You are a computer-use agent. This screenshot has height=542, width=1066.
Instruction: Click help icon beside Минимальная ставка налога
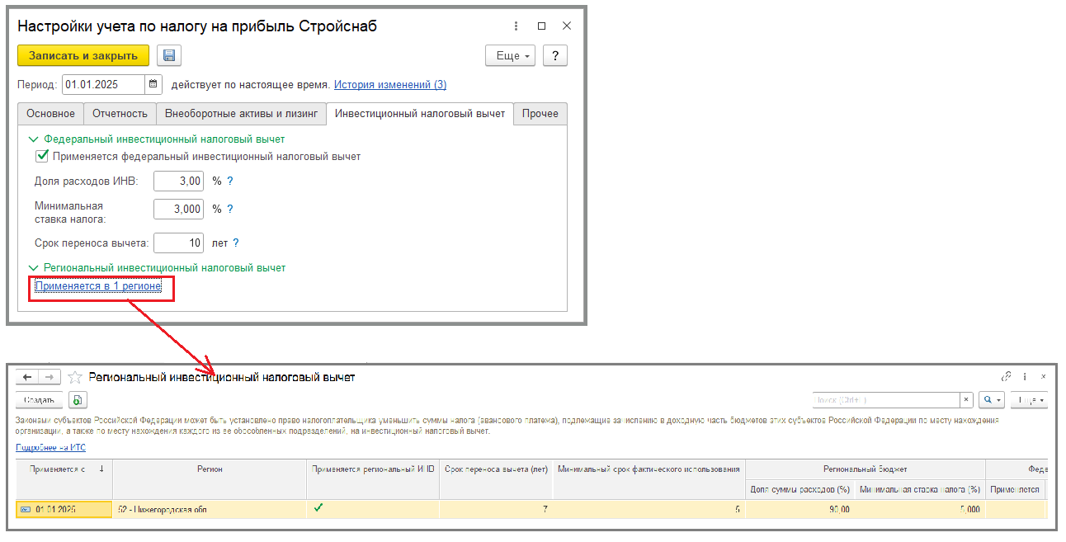(x=230, y=210)
